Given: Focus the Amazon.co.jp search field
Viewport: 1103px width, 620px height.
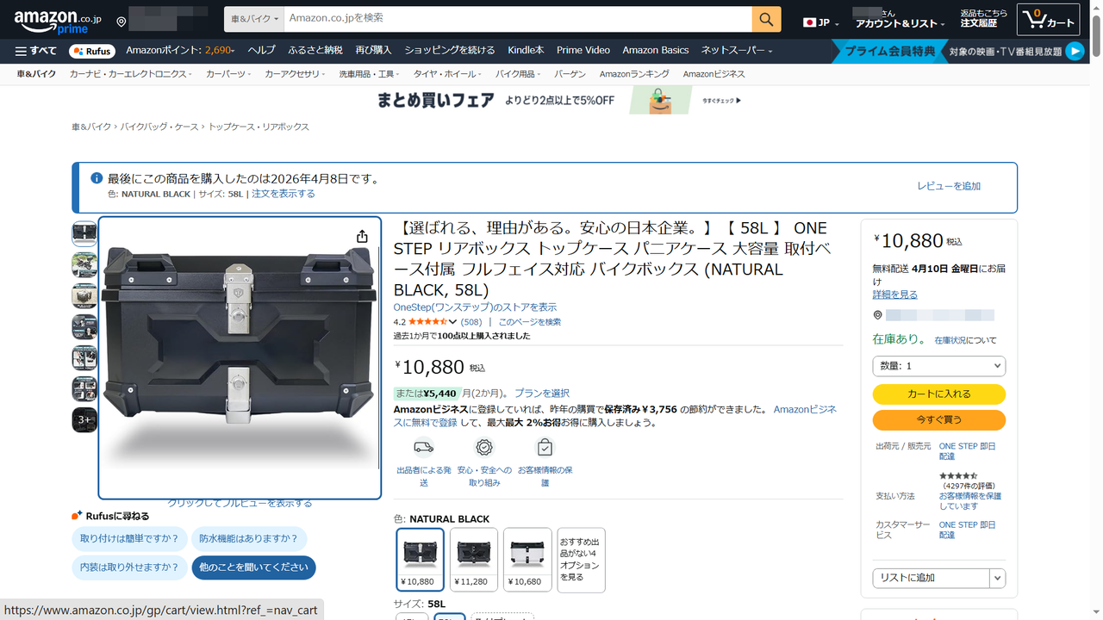Looking at the screenshot, I should (x=518, y=19).
